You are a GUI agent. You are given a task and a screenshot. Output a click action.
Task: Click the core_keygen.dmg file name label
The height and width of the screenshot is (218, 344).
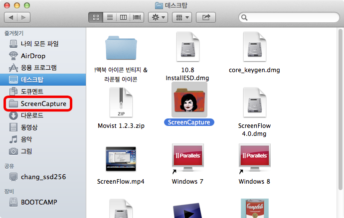(254, 70)
